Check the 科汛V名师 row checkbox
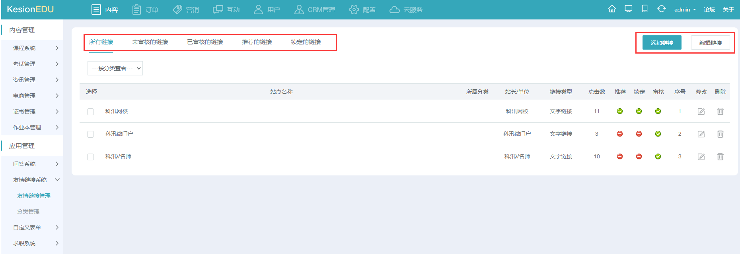Viewport: 740px width, 254px height. click(91, 157)
